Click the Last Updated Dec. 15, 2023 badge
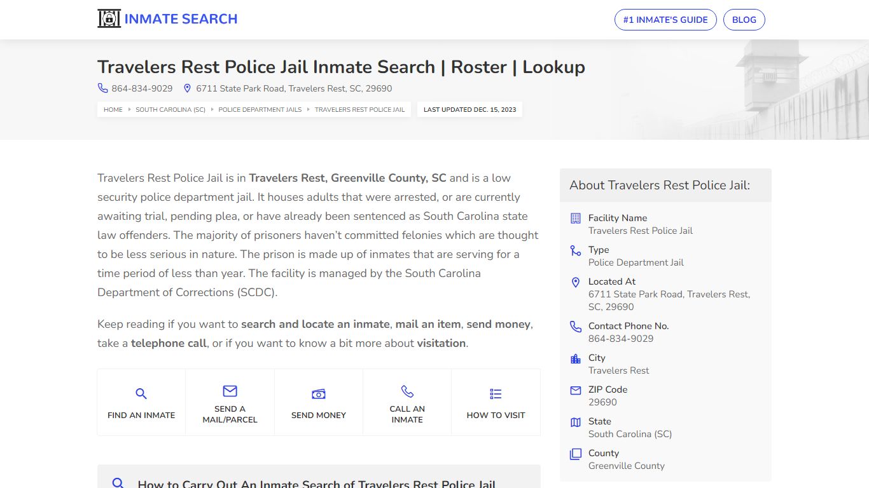 point(469,110)
